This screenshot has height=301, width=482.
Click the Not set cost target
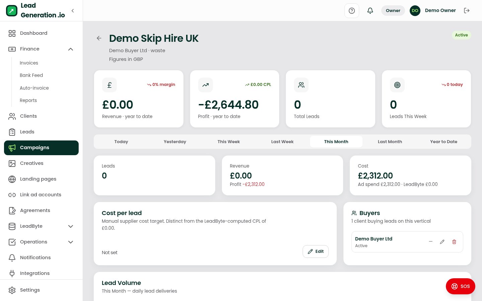coord(109,253)
